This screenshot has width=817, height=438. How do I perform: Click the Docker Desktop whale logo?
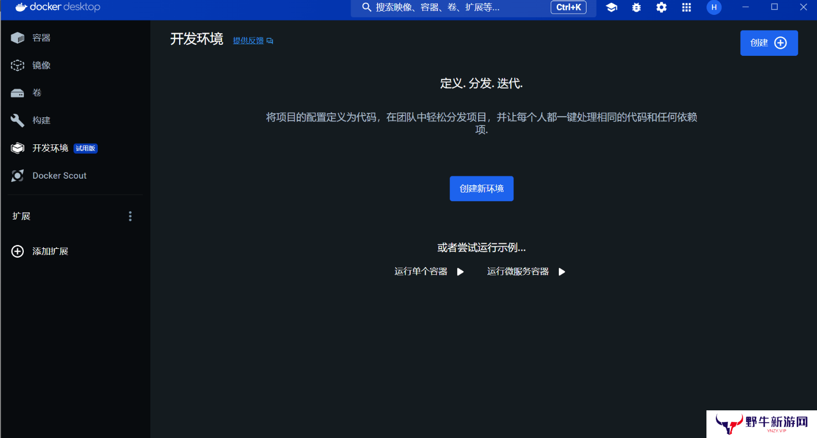[x=21, y=7]
